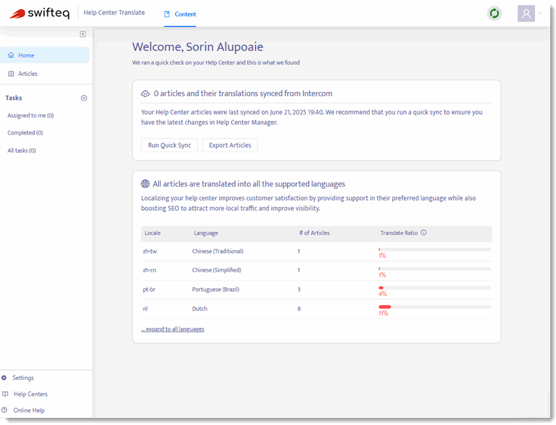Image resolution: width=556 pixels, height=425 pixels.
Task: Select Chinese (Simplified) language cell
Action: (x=217, y=270)
